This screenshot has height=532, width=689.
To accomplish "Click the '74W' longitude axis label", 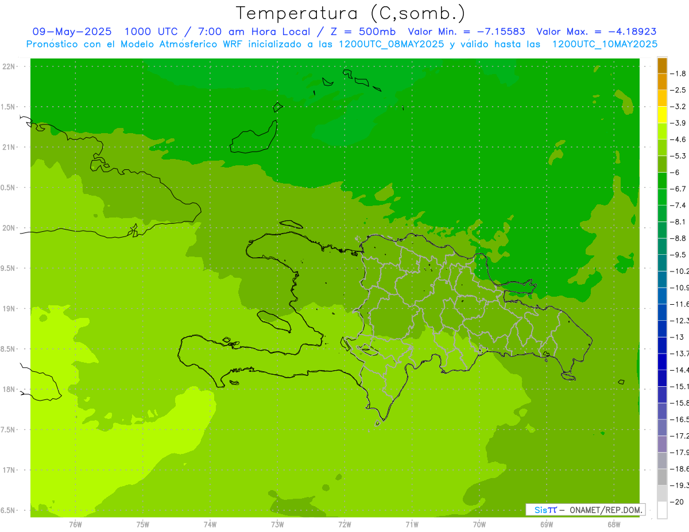I will coord(210,524).
